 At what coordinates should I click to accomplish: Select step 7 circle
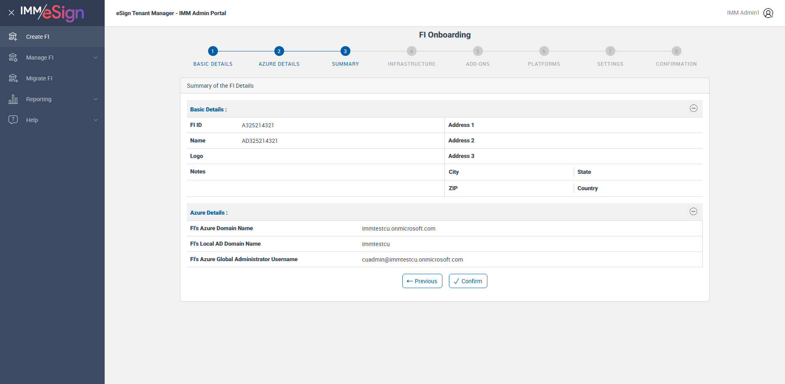click(x=610, y=51)
